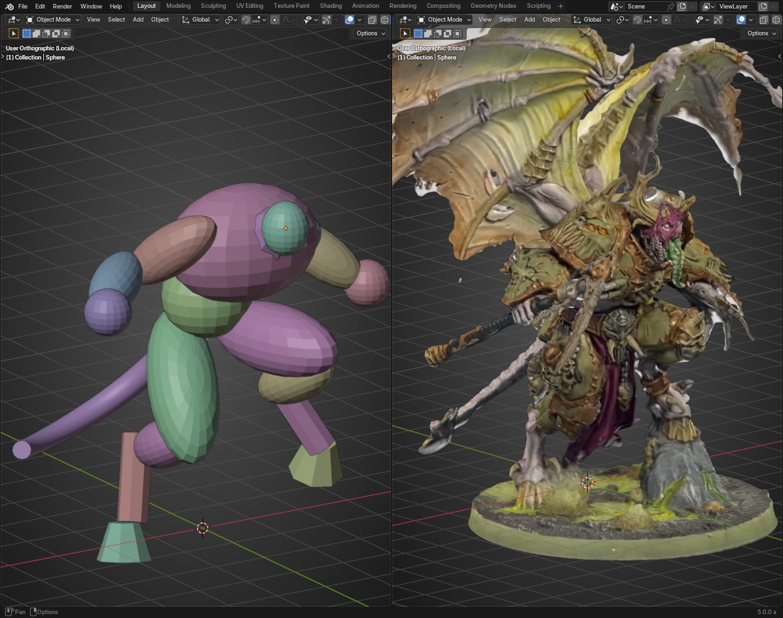The height and width of the screenshot is (618, 783).
Task: Open the Select menu in left viewport
Action: (x=117, y=20)
